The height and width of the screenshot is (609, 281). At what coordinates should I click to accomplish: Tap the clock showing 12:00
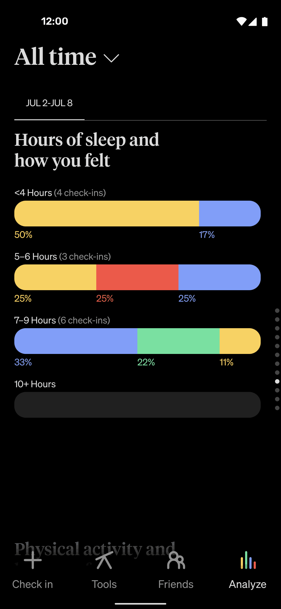point(55,21)
